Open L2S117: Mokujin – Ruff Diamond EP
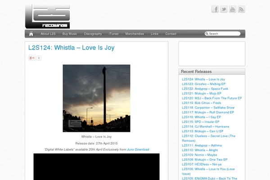Image resolution: width=270 pixels, height=180 pixels. pos(208,112)
